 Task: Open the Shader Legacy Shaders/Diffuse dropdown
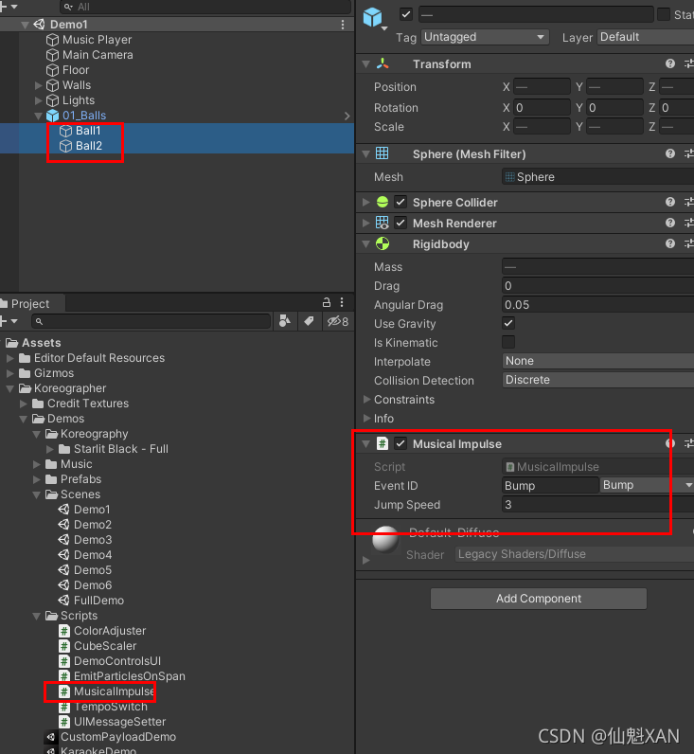pyautogui.click(x=575, y=554)
